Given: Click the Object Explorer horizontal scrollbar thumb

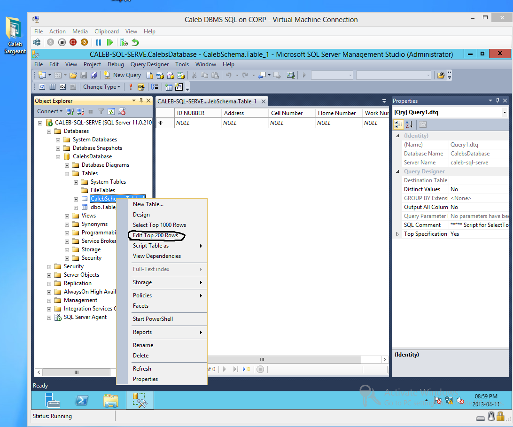Looking at the screenshot, I should (x=77, y=372).
